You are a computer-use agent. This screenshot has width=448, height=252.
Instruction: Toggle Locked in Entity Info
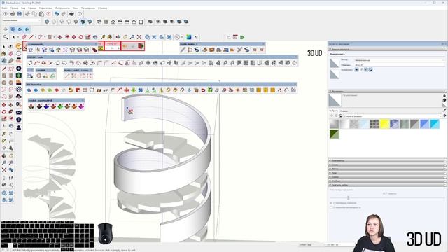point(361,70)
